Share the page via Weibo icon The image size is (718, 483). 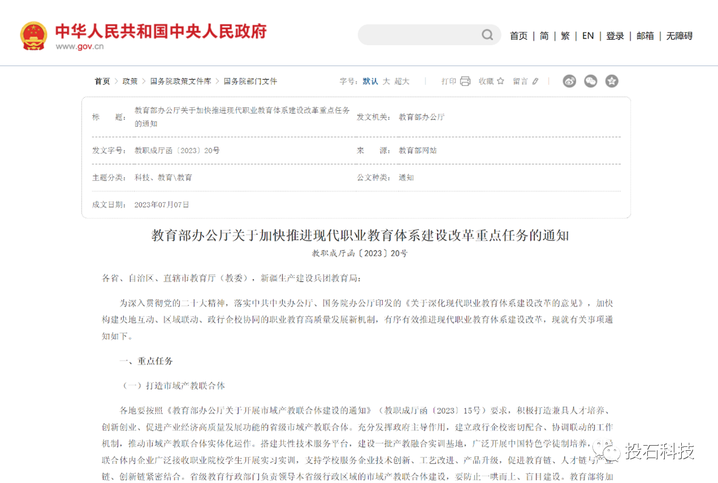click(569, 81)
